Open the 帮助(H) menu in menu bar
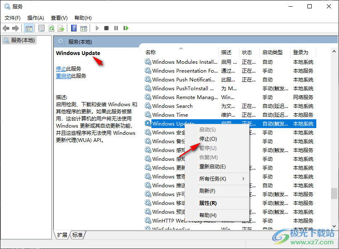The image size is (339, 249). point(83,18)
